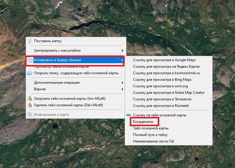Choose Ссылку для просмотра в Bing Maps
Screen dimensions: 235x168
162,80
